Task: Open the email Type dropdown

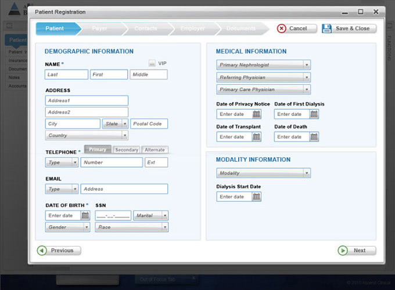Action: (62, 189)
